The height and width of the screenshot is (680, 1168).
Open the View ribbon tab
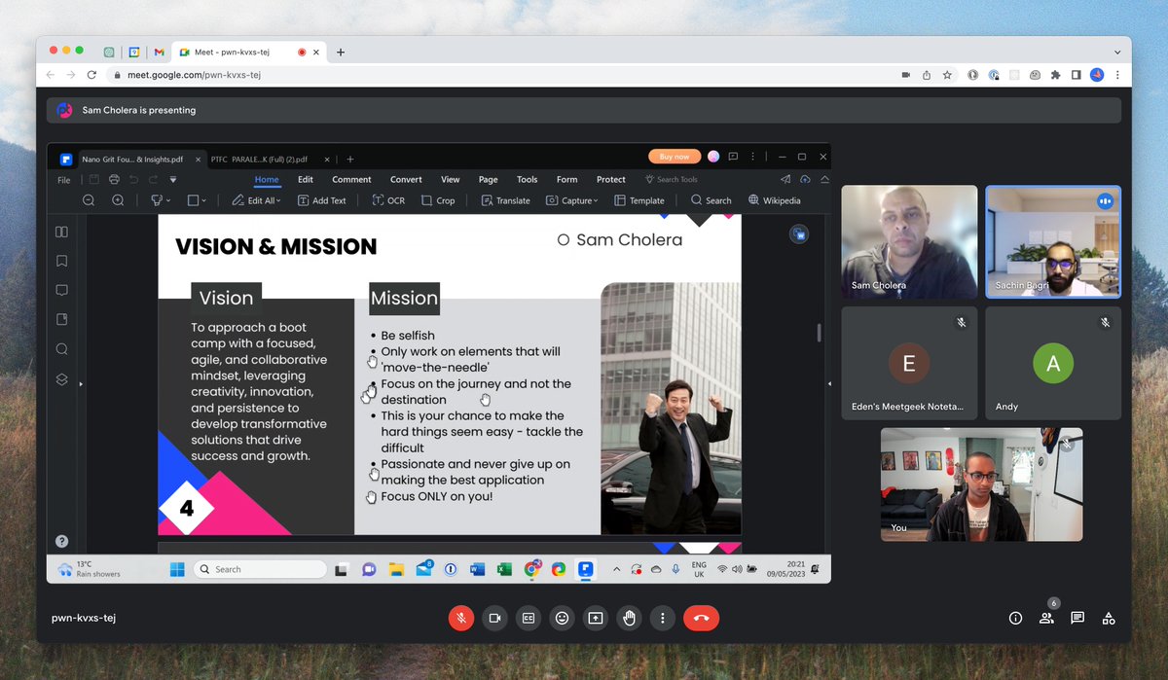pyautogui.click(x=450, y=179)
